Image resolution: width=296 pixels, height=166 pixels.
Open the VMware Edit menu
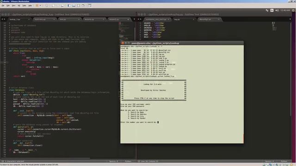[x=8, y=6]
